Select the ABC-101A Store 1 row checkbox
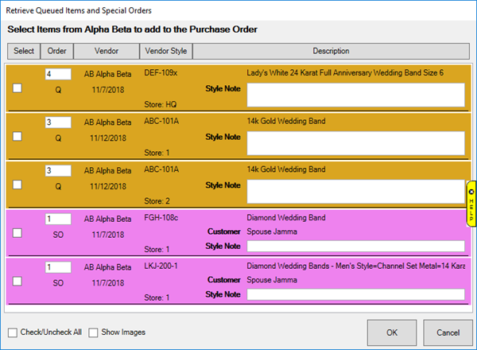Screen dimensions: 477x350 click(18, 136)
